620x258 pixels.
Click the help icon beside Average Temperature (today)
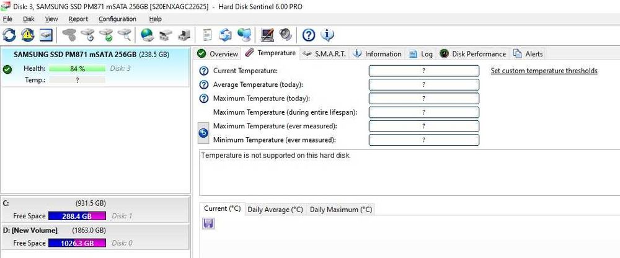204,84
